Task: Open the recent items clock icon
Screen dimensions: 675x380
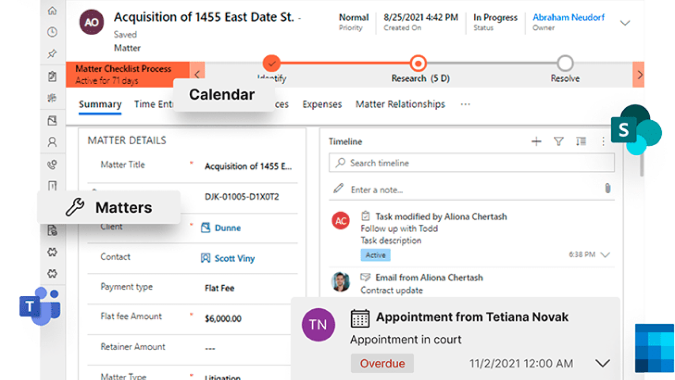Action: (x=52, y=32)
